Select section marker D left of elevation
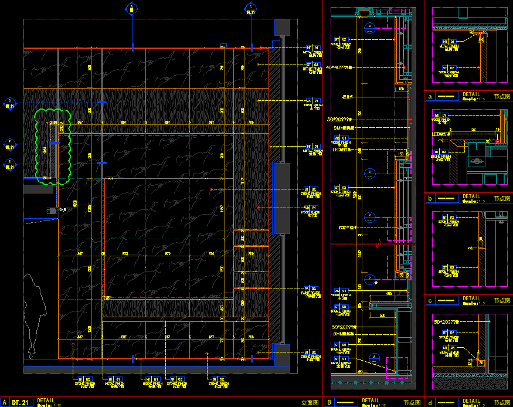Image resolution: width=513 pixels, height=407 pixels. tap(10, 103)
